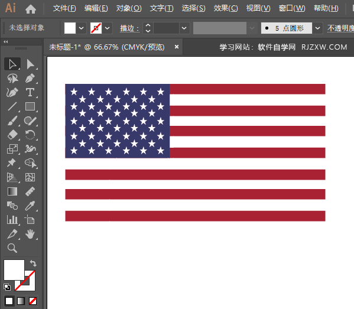Click the blue star canton of flag
354x309 pixels.
[118, 121]
